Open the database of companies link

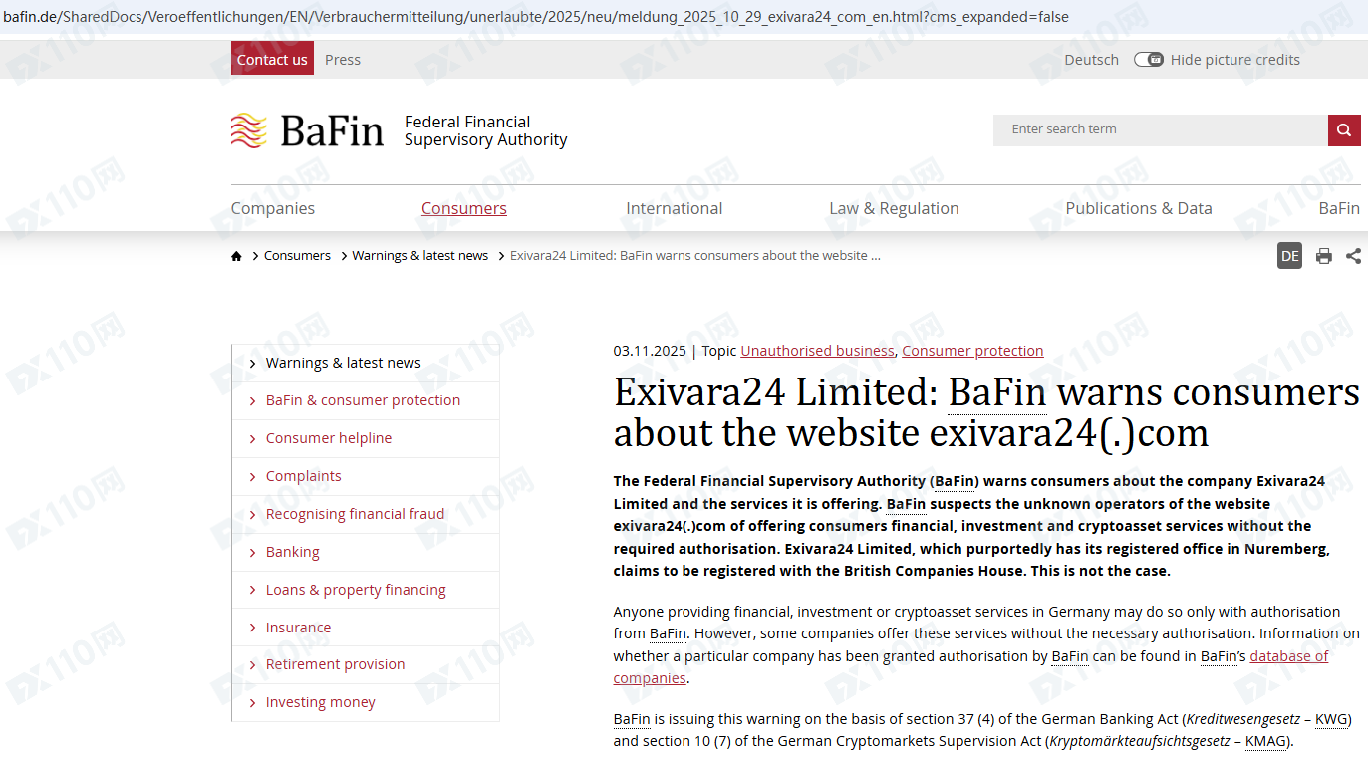tap(970, 667)
